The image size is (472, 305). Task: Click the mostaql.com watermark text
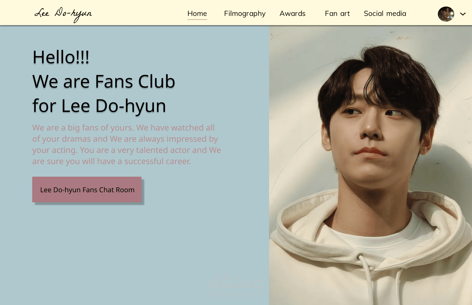click(235, 294)
